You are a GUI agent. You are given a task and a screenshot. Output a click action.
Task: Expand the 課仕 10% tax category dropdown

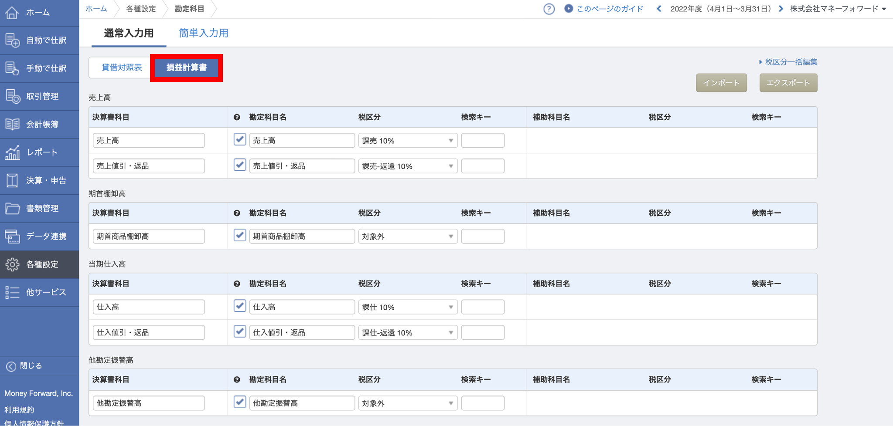[407, 307]
